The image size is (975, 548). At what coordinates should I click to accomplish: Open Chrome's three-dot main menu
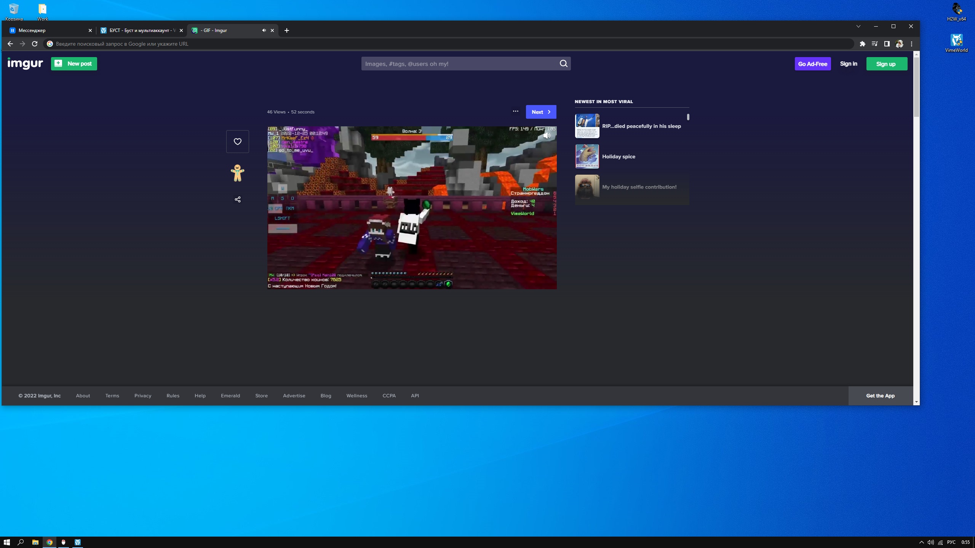pos(911,44)
